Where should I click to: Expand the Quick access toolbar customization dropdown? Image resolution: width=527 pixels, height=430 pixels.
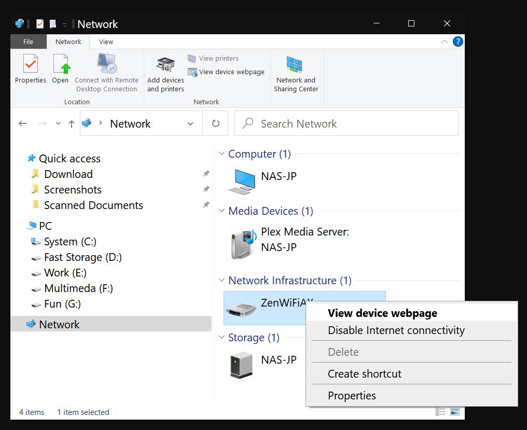(x=64, y=24)
